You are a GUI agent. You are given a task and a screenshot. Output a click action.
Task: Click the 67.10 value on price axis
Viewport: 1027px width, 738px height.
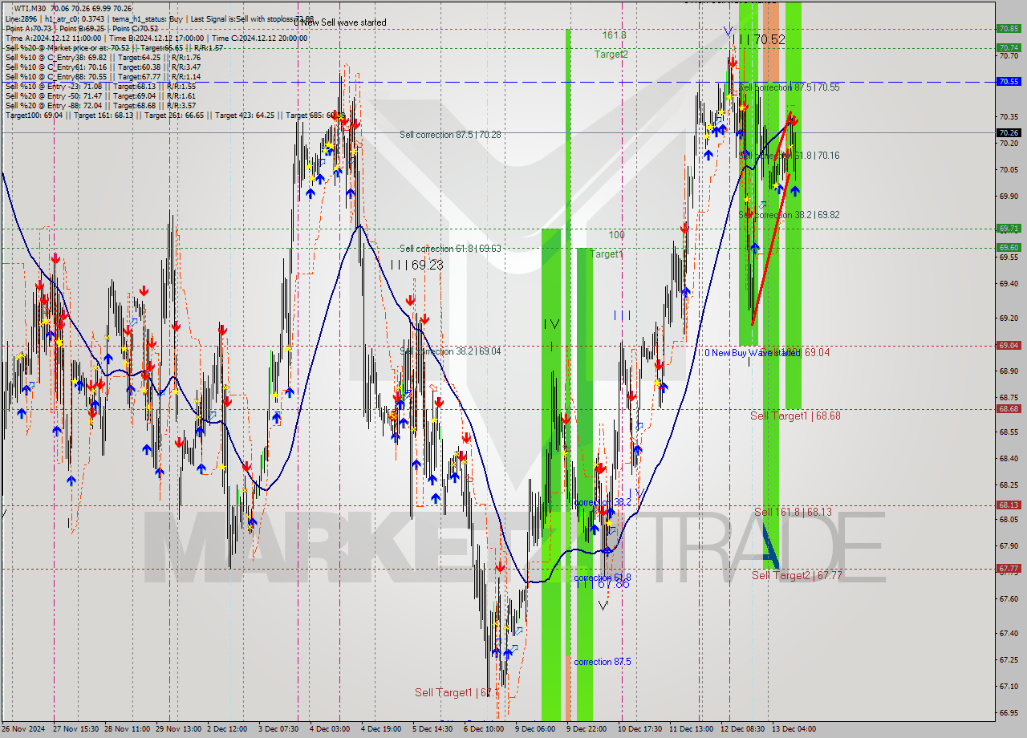tap(1009, 686)
